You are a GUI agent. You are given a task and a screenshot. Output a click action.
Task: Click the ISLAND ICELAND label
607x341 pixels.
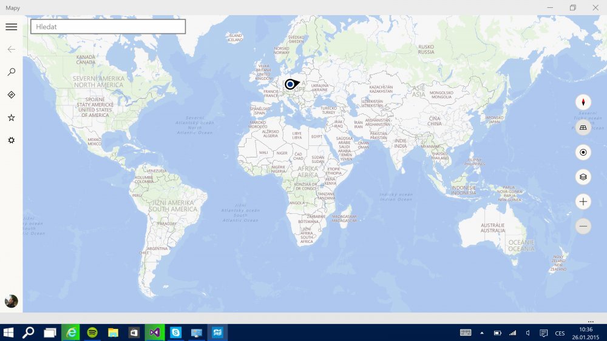235,38
